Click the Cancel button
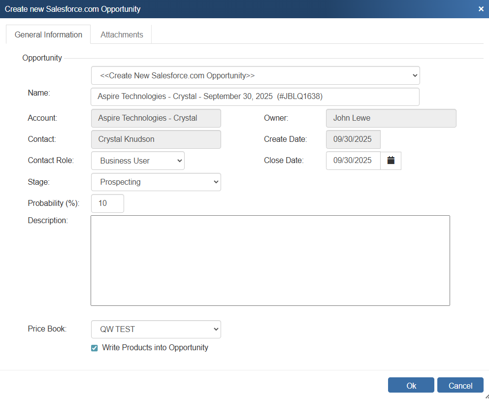This screenshot has height=399, width=489. point(460,386)
